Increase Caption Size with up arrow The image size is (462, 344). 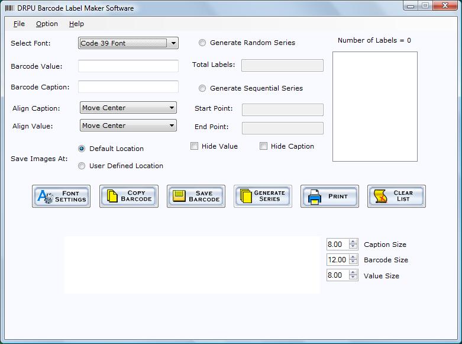[353, 242]
